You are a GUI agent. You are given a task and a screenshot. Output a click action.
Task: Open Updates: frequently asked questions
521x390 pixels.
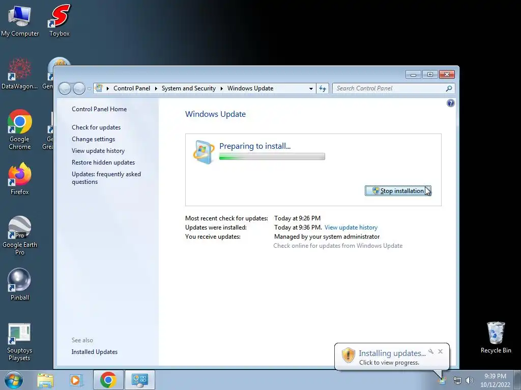click(x=106, y=178)
